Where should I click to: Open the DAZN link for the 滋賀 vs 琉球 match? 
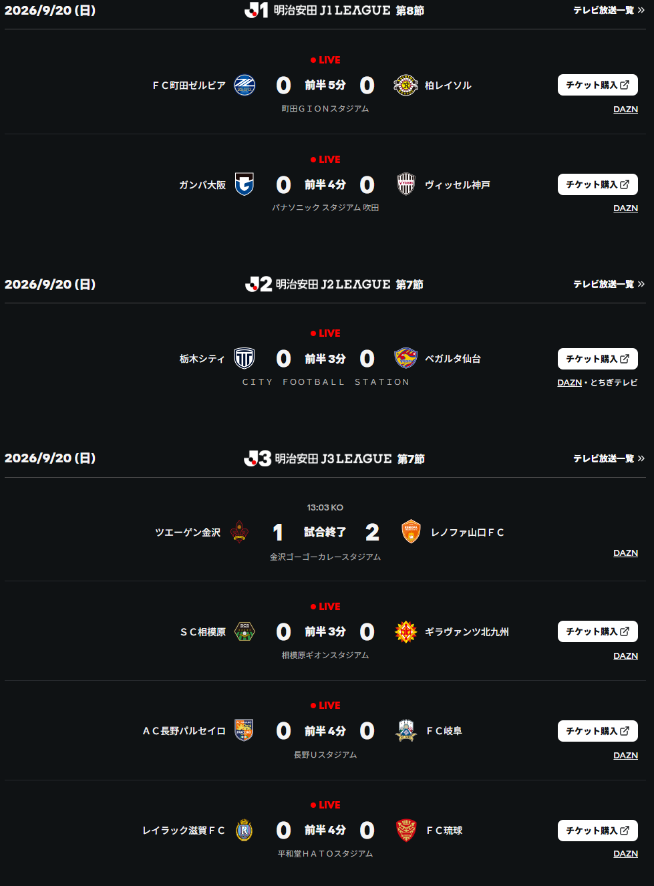[x=625, y=853]
